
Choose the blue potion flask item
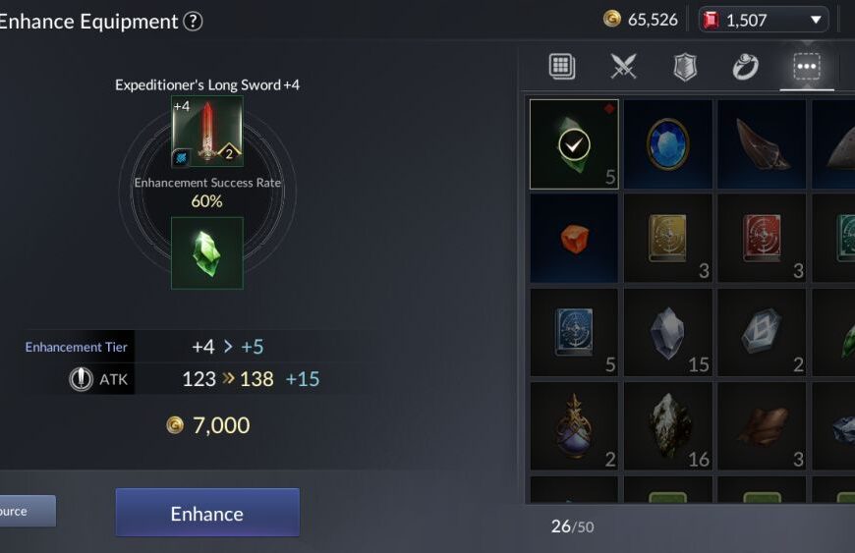point(574,425)
